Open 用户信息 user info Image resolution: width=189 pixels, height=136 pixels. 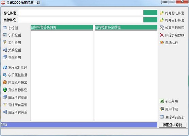[169, 109]
